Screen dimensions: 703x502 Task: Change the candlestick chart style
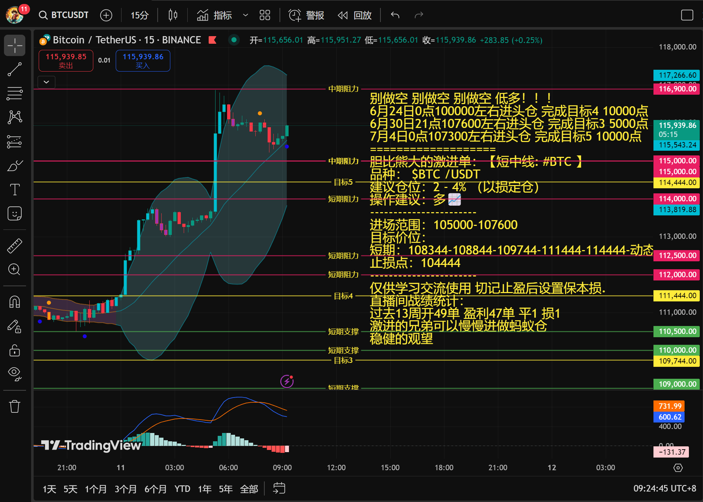[173, 15]
